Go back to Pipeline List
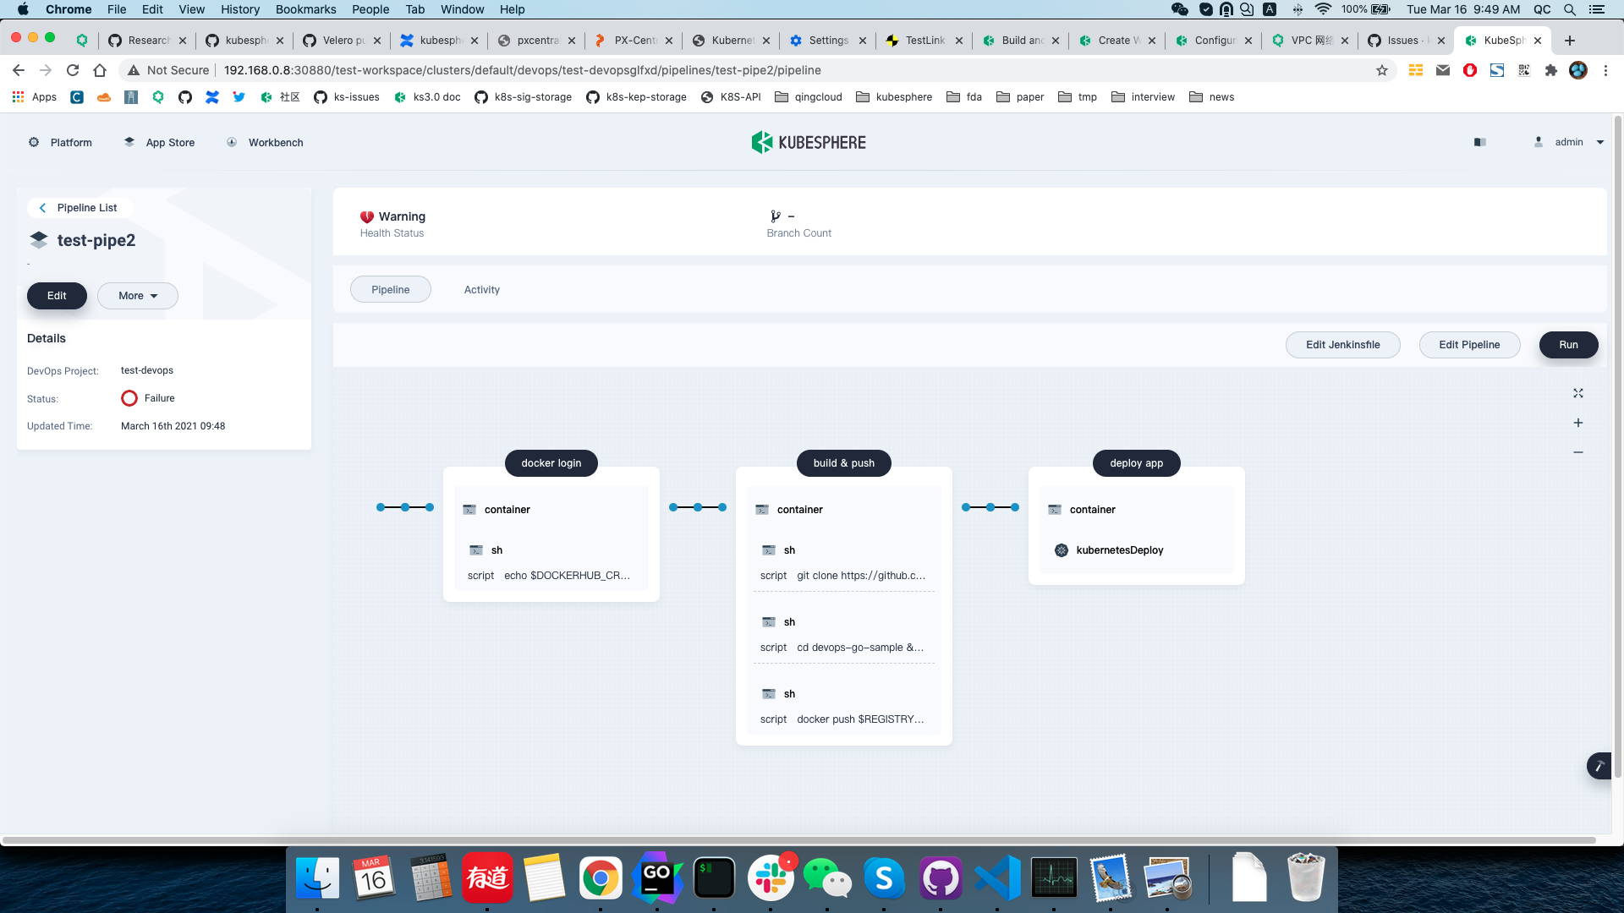The image size is (1624, 913). 80,208
